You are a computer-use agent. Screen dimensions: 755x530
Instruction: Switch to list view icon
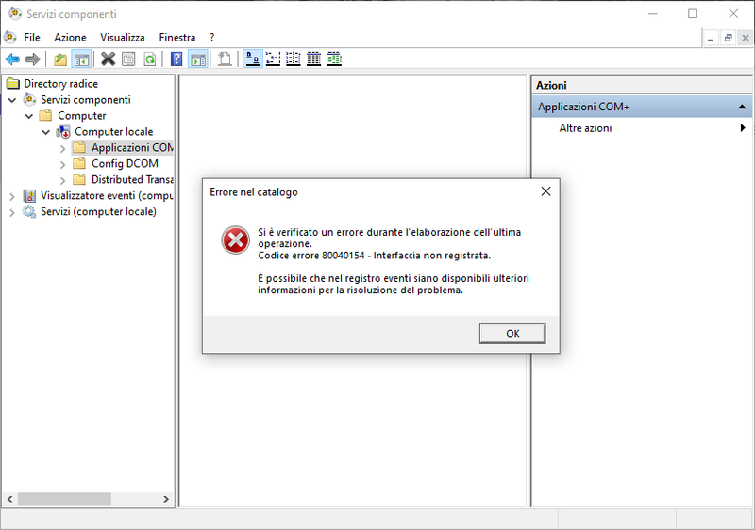[x=294, y=59]
